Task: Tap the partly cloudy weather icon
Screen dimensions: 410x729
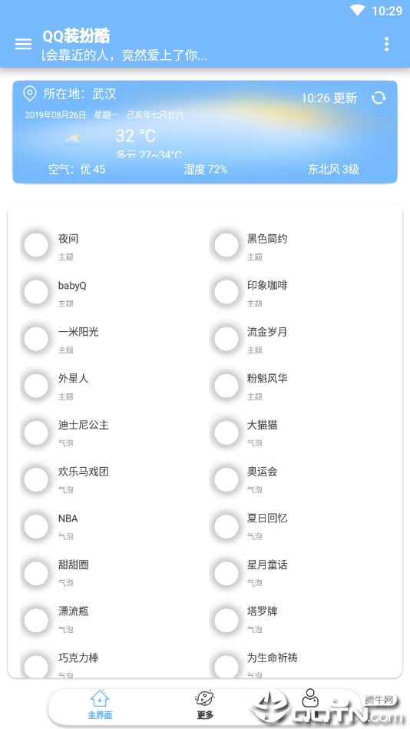Action: [x=72, y=140]
